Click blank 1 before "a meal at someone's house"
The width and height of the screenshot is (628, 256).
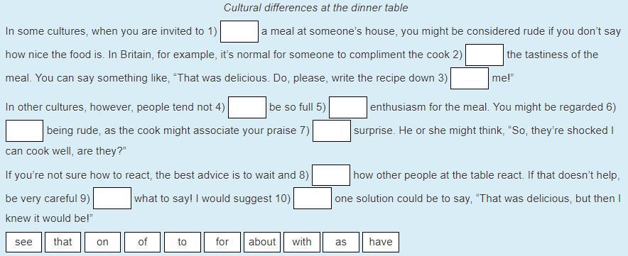tap(239, 32)
